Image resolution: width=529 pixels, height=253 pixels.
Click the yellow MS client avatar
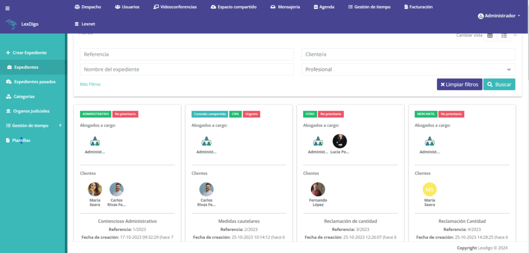pyautogui.click(x=429, y=189)
